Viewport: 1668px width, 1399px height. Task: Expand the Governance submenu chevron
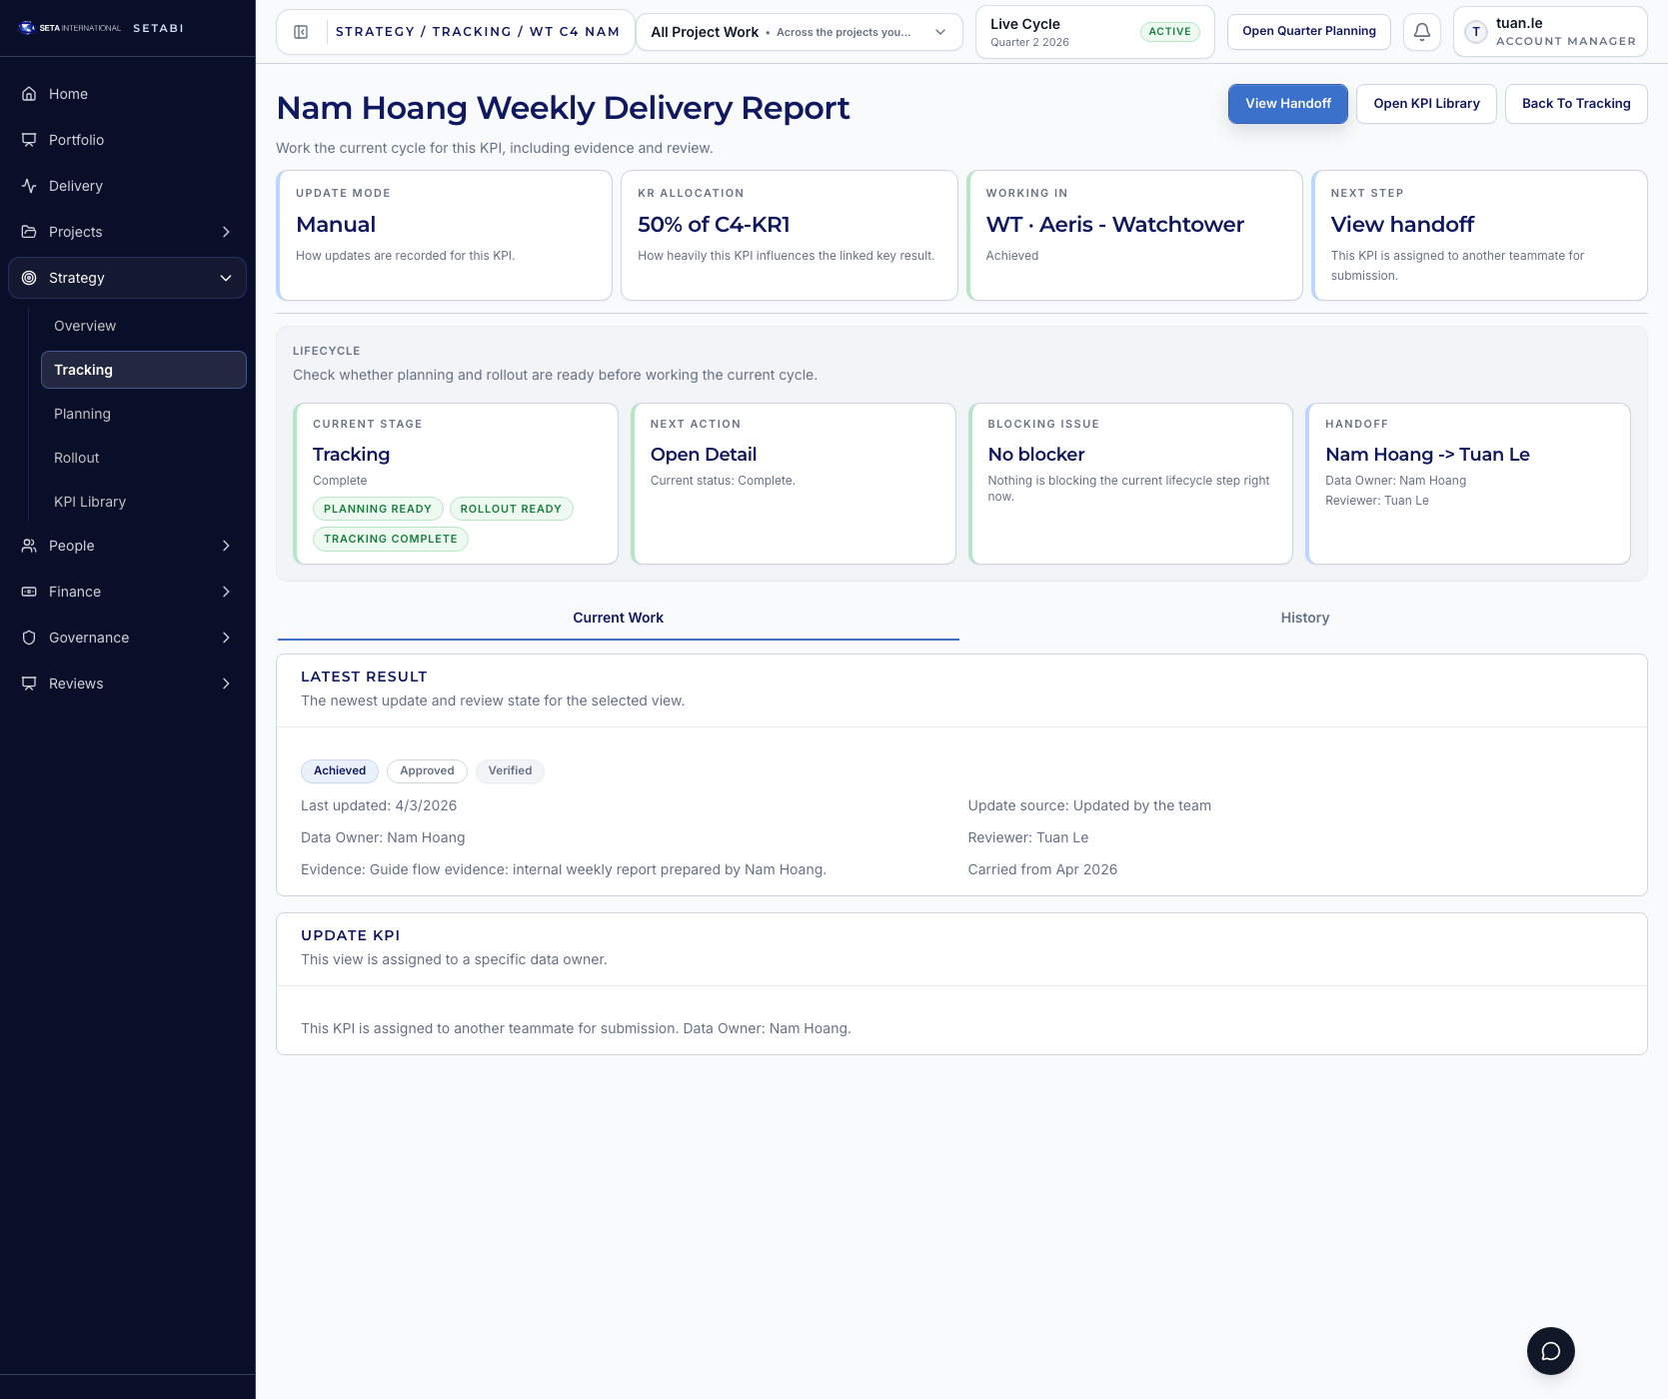226,638
